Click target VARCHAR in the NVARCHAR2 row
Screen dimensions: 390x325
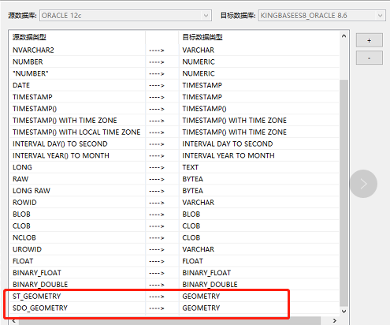click(x=199, y=50)
